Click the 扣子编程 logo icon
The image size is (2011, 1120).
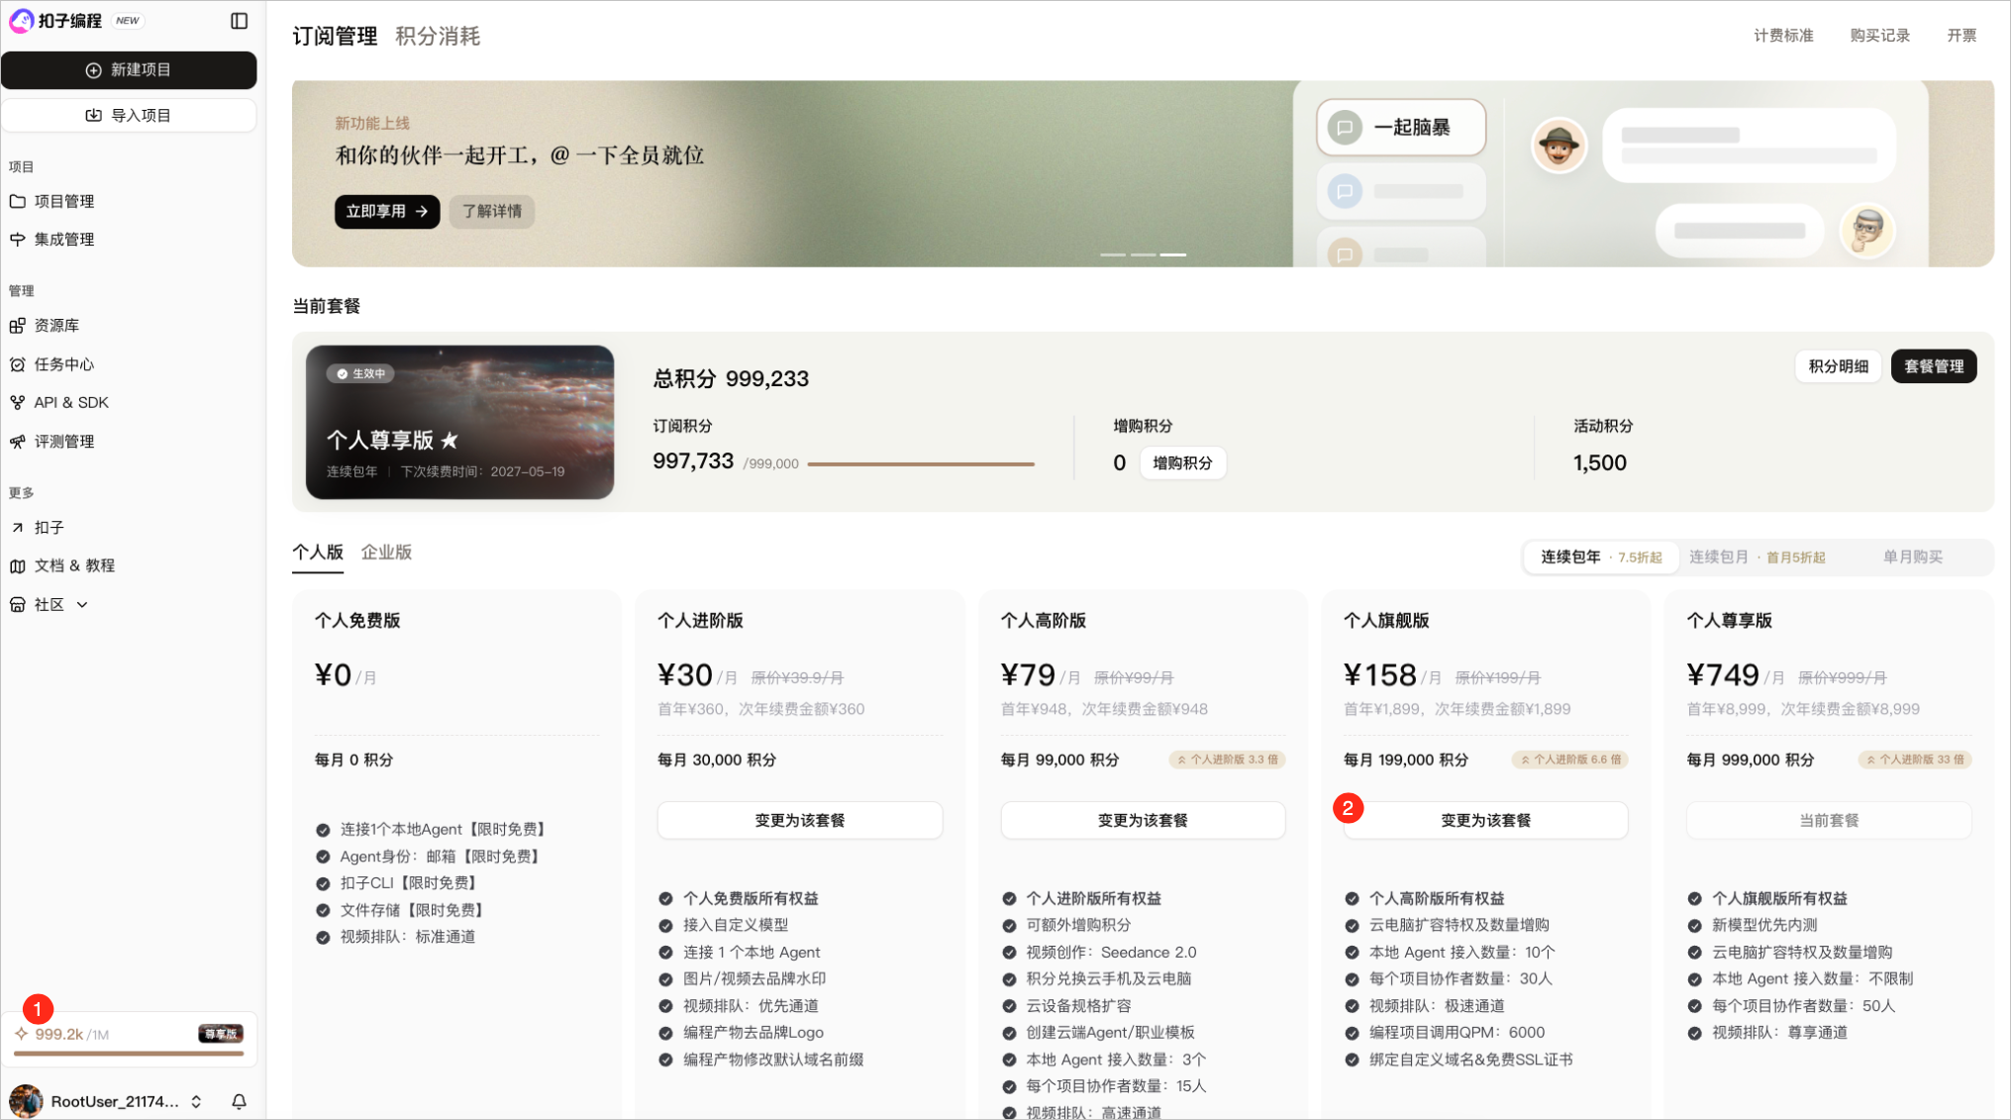(x=21, y=21)
